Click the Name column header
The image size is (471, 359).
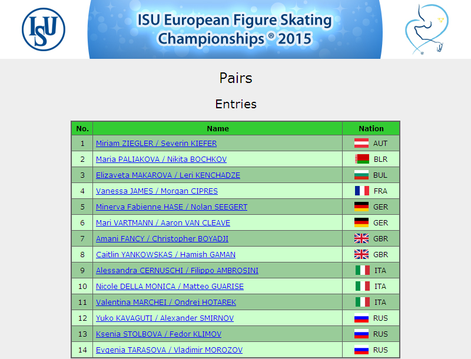218,128
